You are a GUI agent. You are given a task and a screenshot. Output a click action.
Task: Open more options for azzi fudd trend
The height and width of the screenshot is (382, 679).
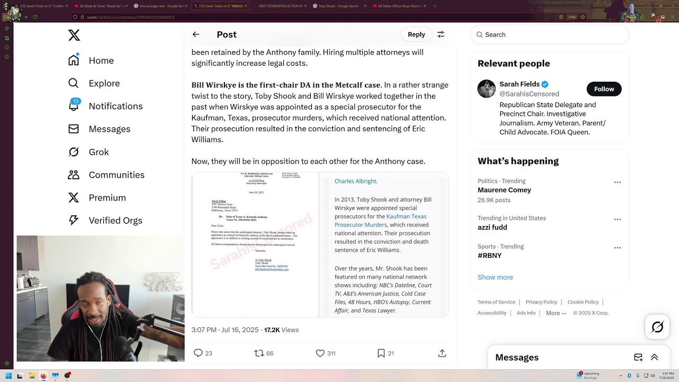(617, 219)
